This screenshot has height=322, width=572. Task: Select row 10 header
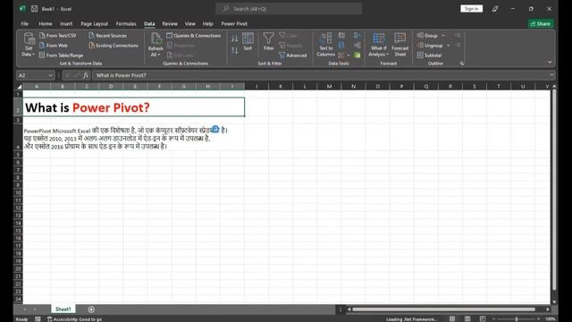[x=18, y=192]
